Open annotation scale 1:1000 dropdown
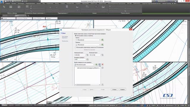The height and width of the screenshot is (107, 190). (x=153, y=105)
